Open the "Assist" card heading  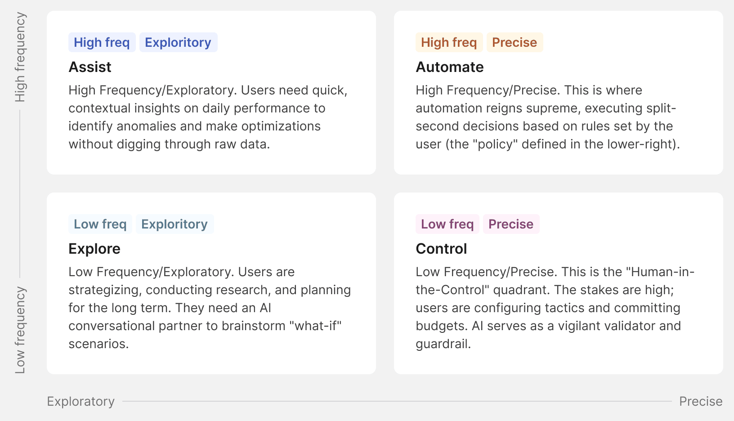[90, 67]
